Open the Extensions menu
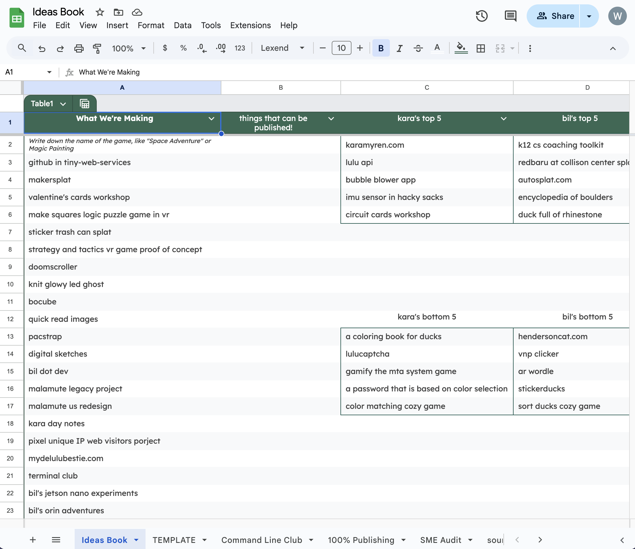The height and width of the screenshot is (549, 635). [250, 25]
